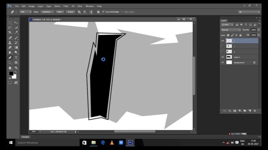The image size is (268, 150).
Task: Create new fill or adjustment layer
Action: click(x=240, y=111)
